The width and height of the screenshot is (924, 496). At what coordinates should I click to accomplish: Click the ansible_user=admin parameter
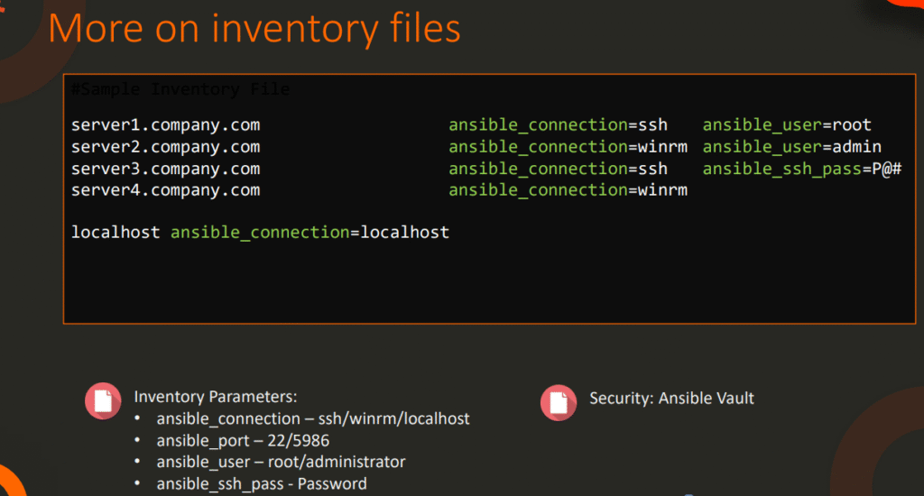click(x=791, y=147)
